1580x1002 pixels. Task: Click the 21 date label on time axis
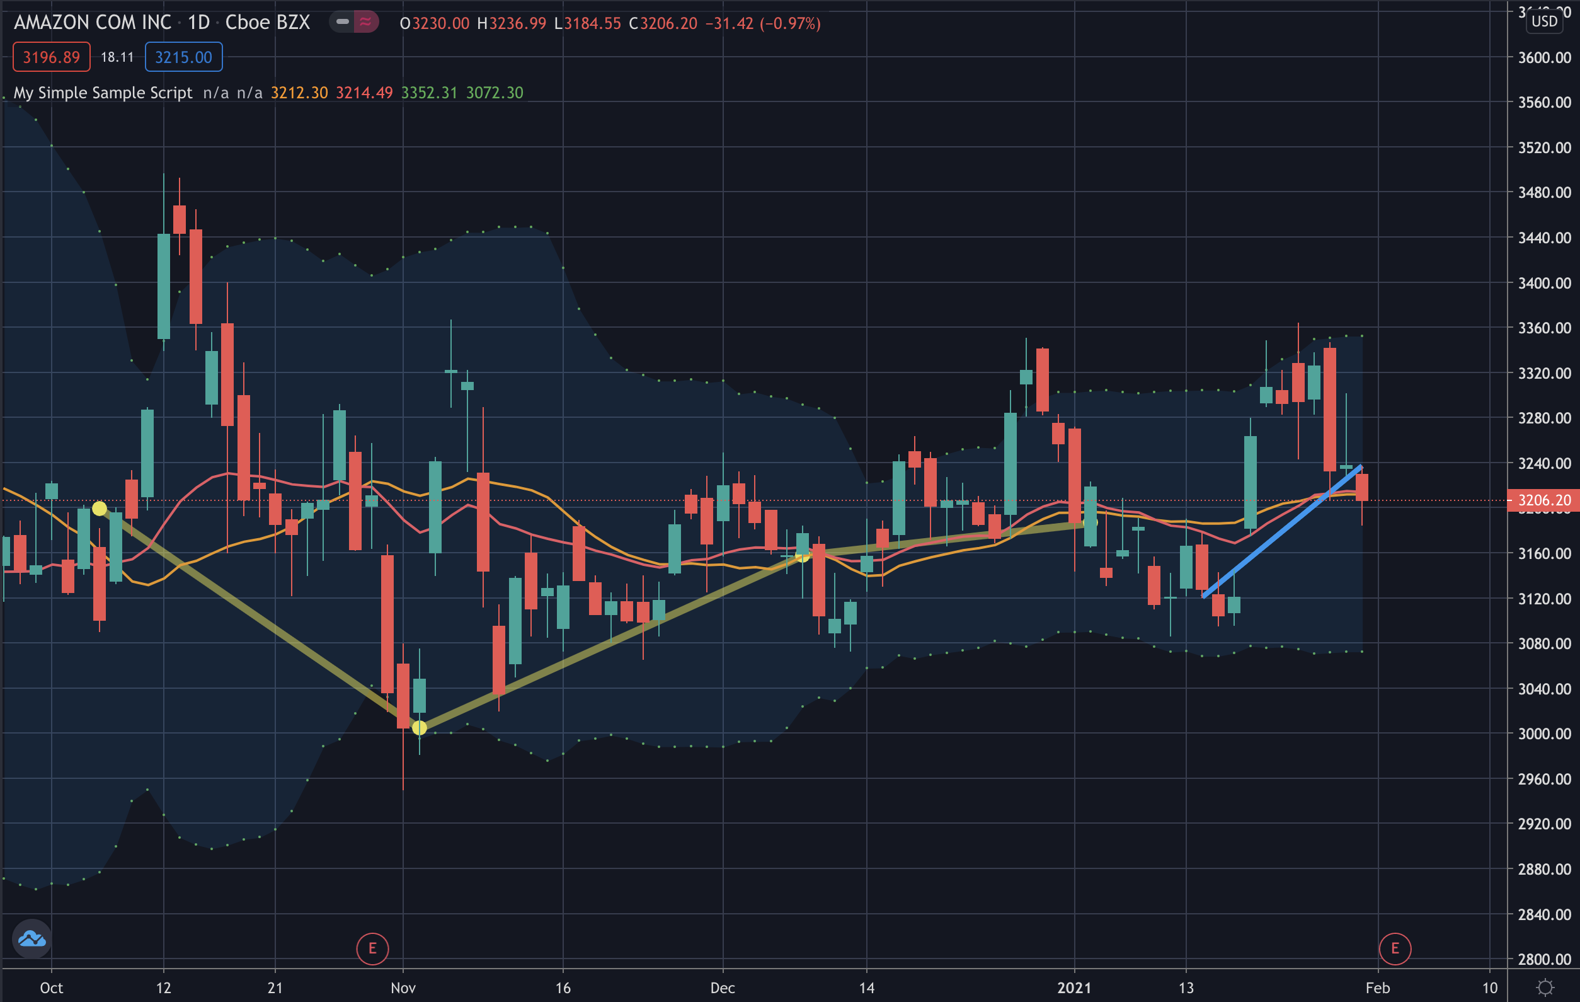[275, 988]
